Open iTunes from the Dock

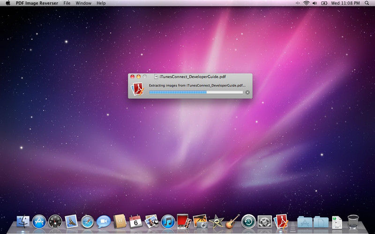pyautogui.click(x=168, y=222)
